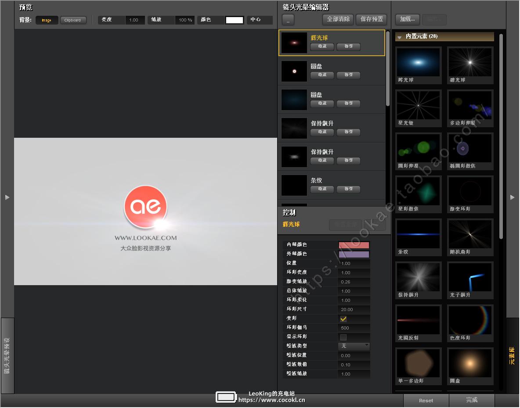This screenshot has height=408, width=520.
Task: Expand left panel with the arrow
Action: (7, 197)
